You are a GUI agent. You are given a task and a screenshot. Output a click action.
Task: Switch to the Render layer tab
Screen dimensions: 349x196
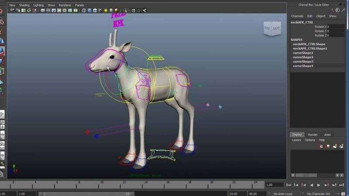tap(312, 135)
